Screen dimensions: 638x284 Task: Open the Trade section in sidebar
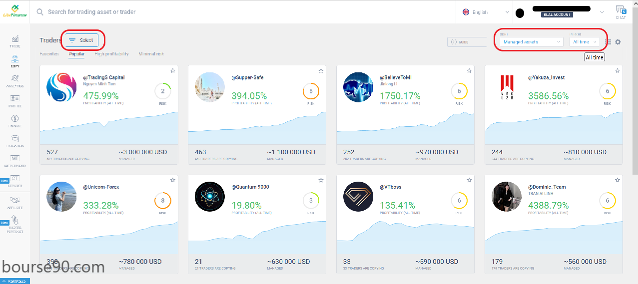coord(15,41)
